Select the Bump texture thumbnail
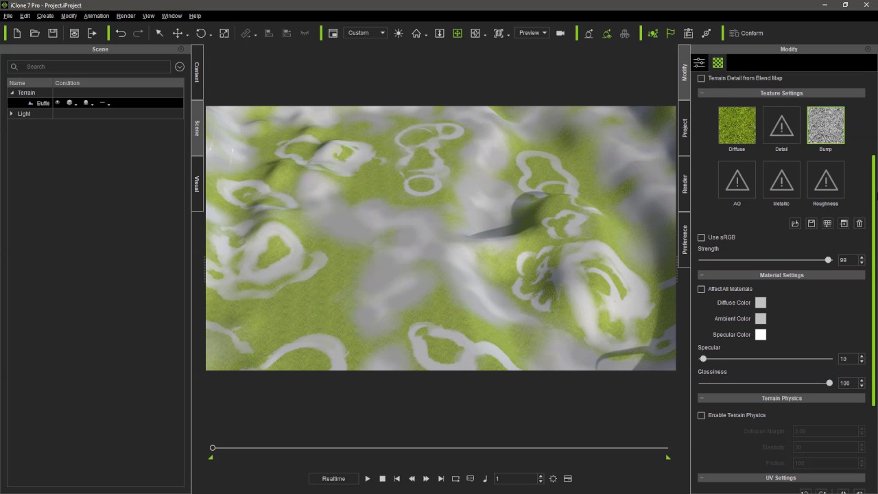This screenshot has height=494, width=878. click(x=826, y=125)
